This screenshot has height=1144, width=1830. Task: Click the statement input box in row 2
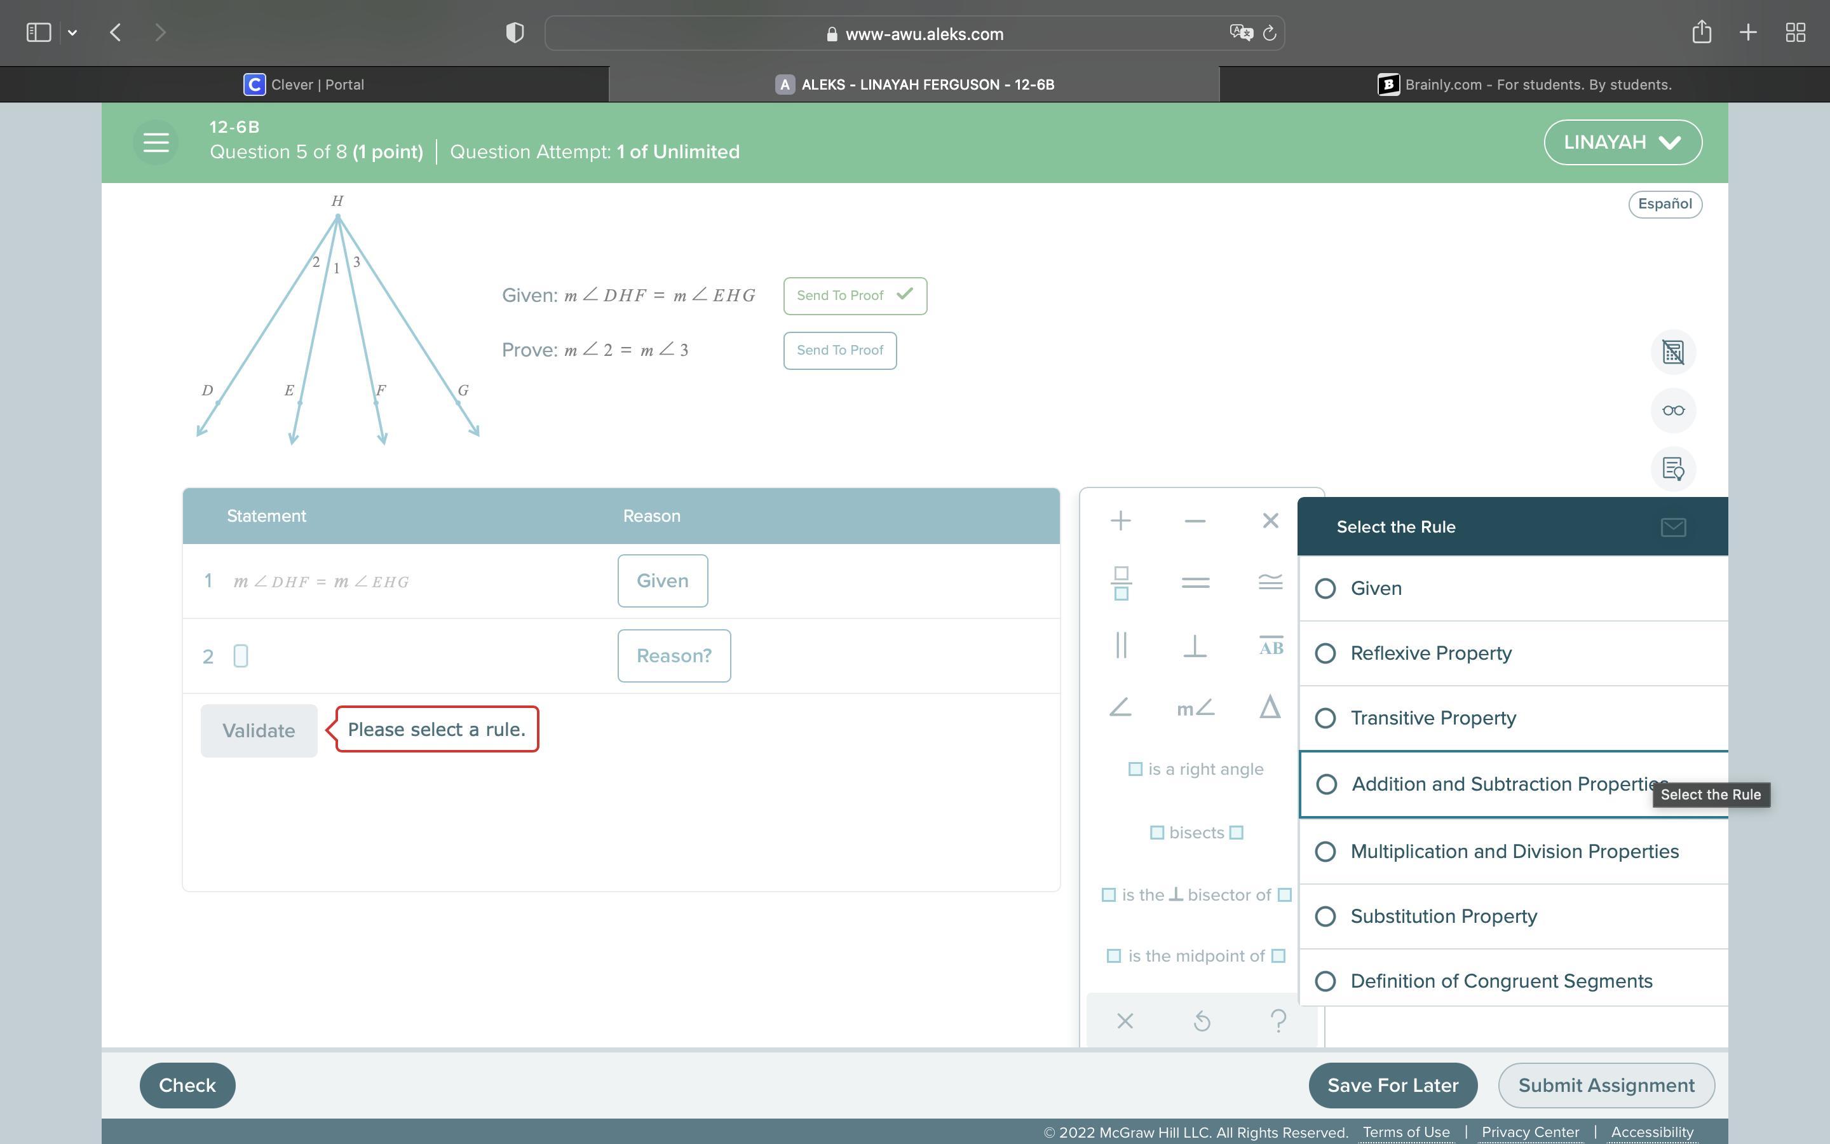[x=240, y=656]
